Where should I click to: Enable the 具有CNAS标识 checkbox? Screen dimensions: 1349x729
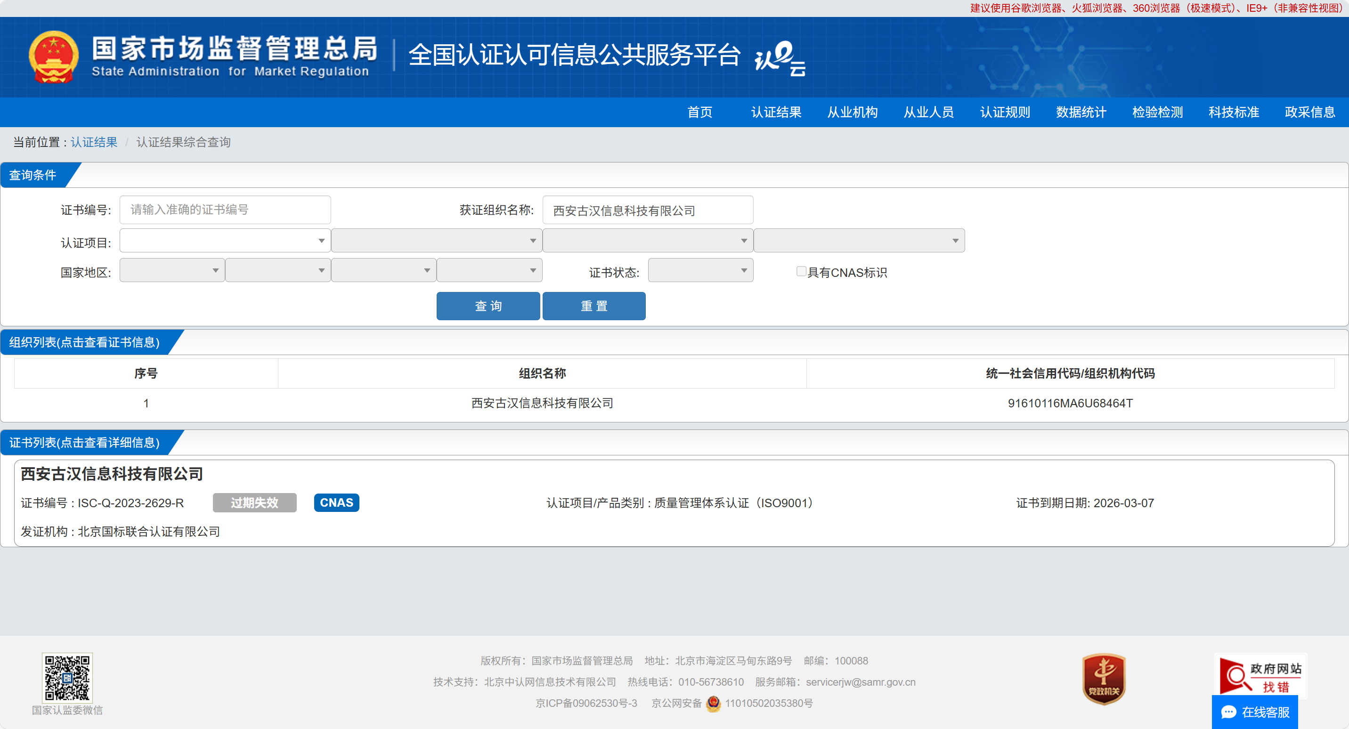click(801, 271)
